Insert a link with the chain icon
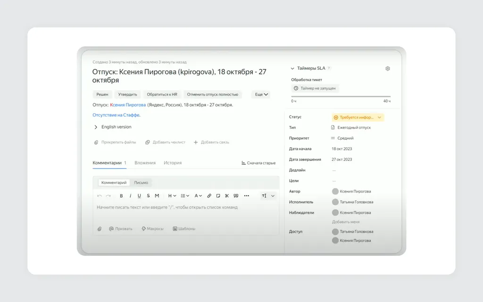 coord(209,196)
